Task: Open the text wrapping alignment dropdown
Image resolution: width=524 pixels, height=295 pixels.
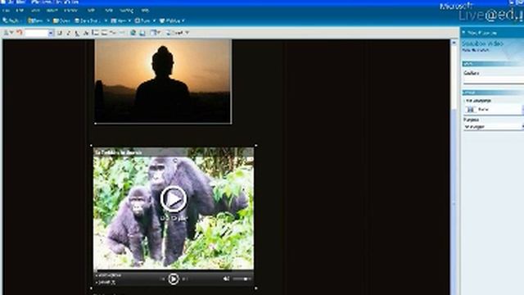Action: coord(493,109)
